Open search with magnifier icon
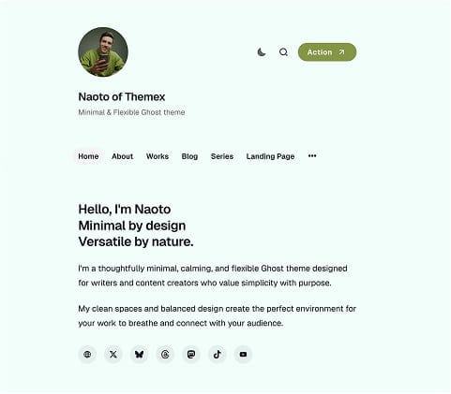 pos(283,52)
